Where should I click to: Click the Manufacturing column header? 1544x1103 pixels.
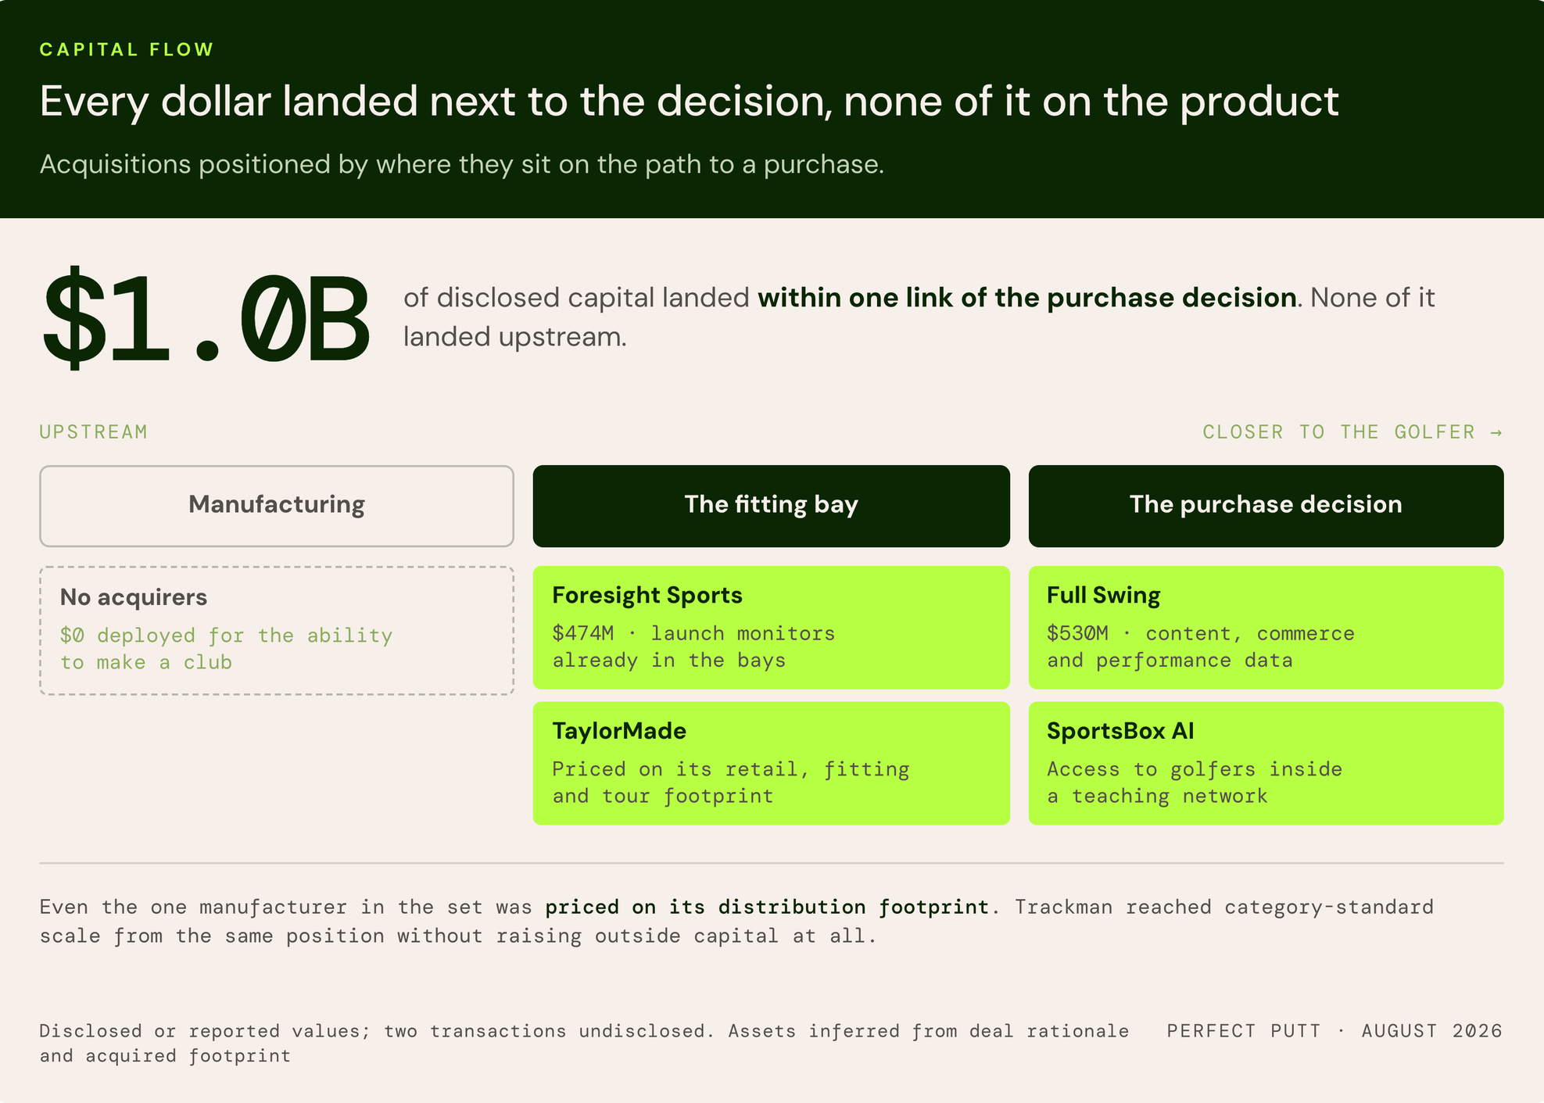click(277, 506)
